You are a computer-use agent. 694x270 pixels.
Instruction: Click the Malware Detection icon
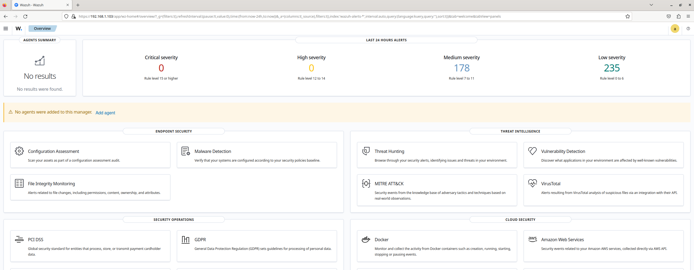pyautogui.click(x=186, y=151)
